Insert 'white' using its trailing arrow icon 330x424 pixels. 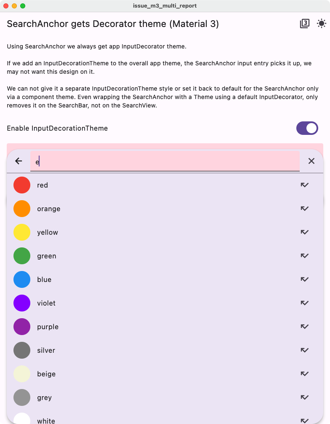(x=305, y=420)
